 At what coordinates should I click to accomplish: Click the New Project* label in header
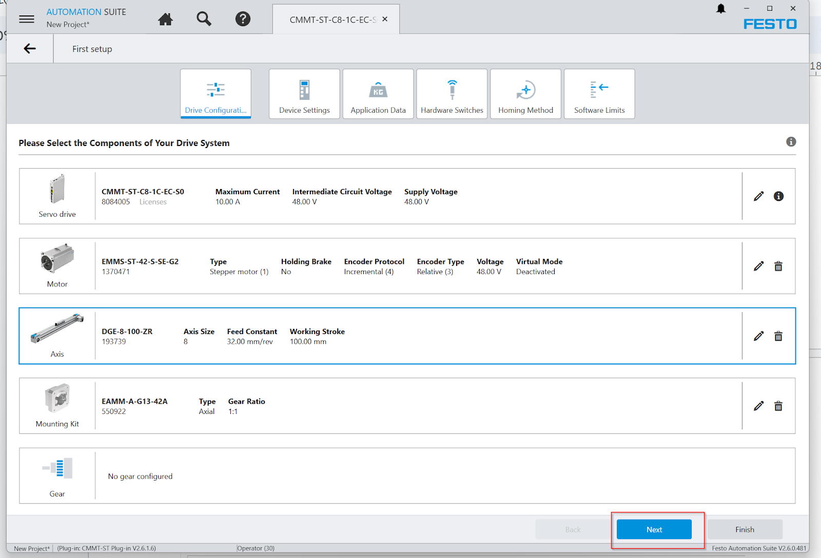pyautogui.click(x=68, y=25)
